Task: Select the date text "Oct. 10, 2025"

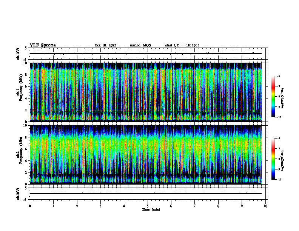Action: [x=105, y=45]
